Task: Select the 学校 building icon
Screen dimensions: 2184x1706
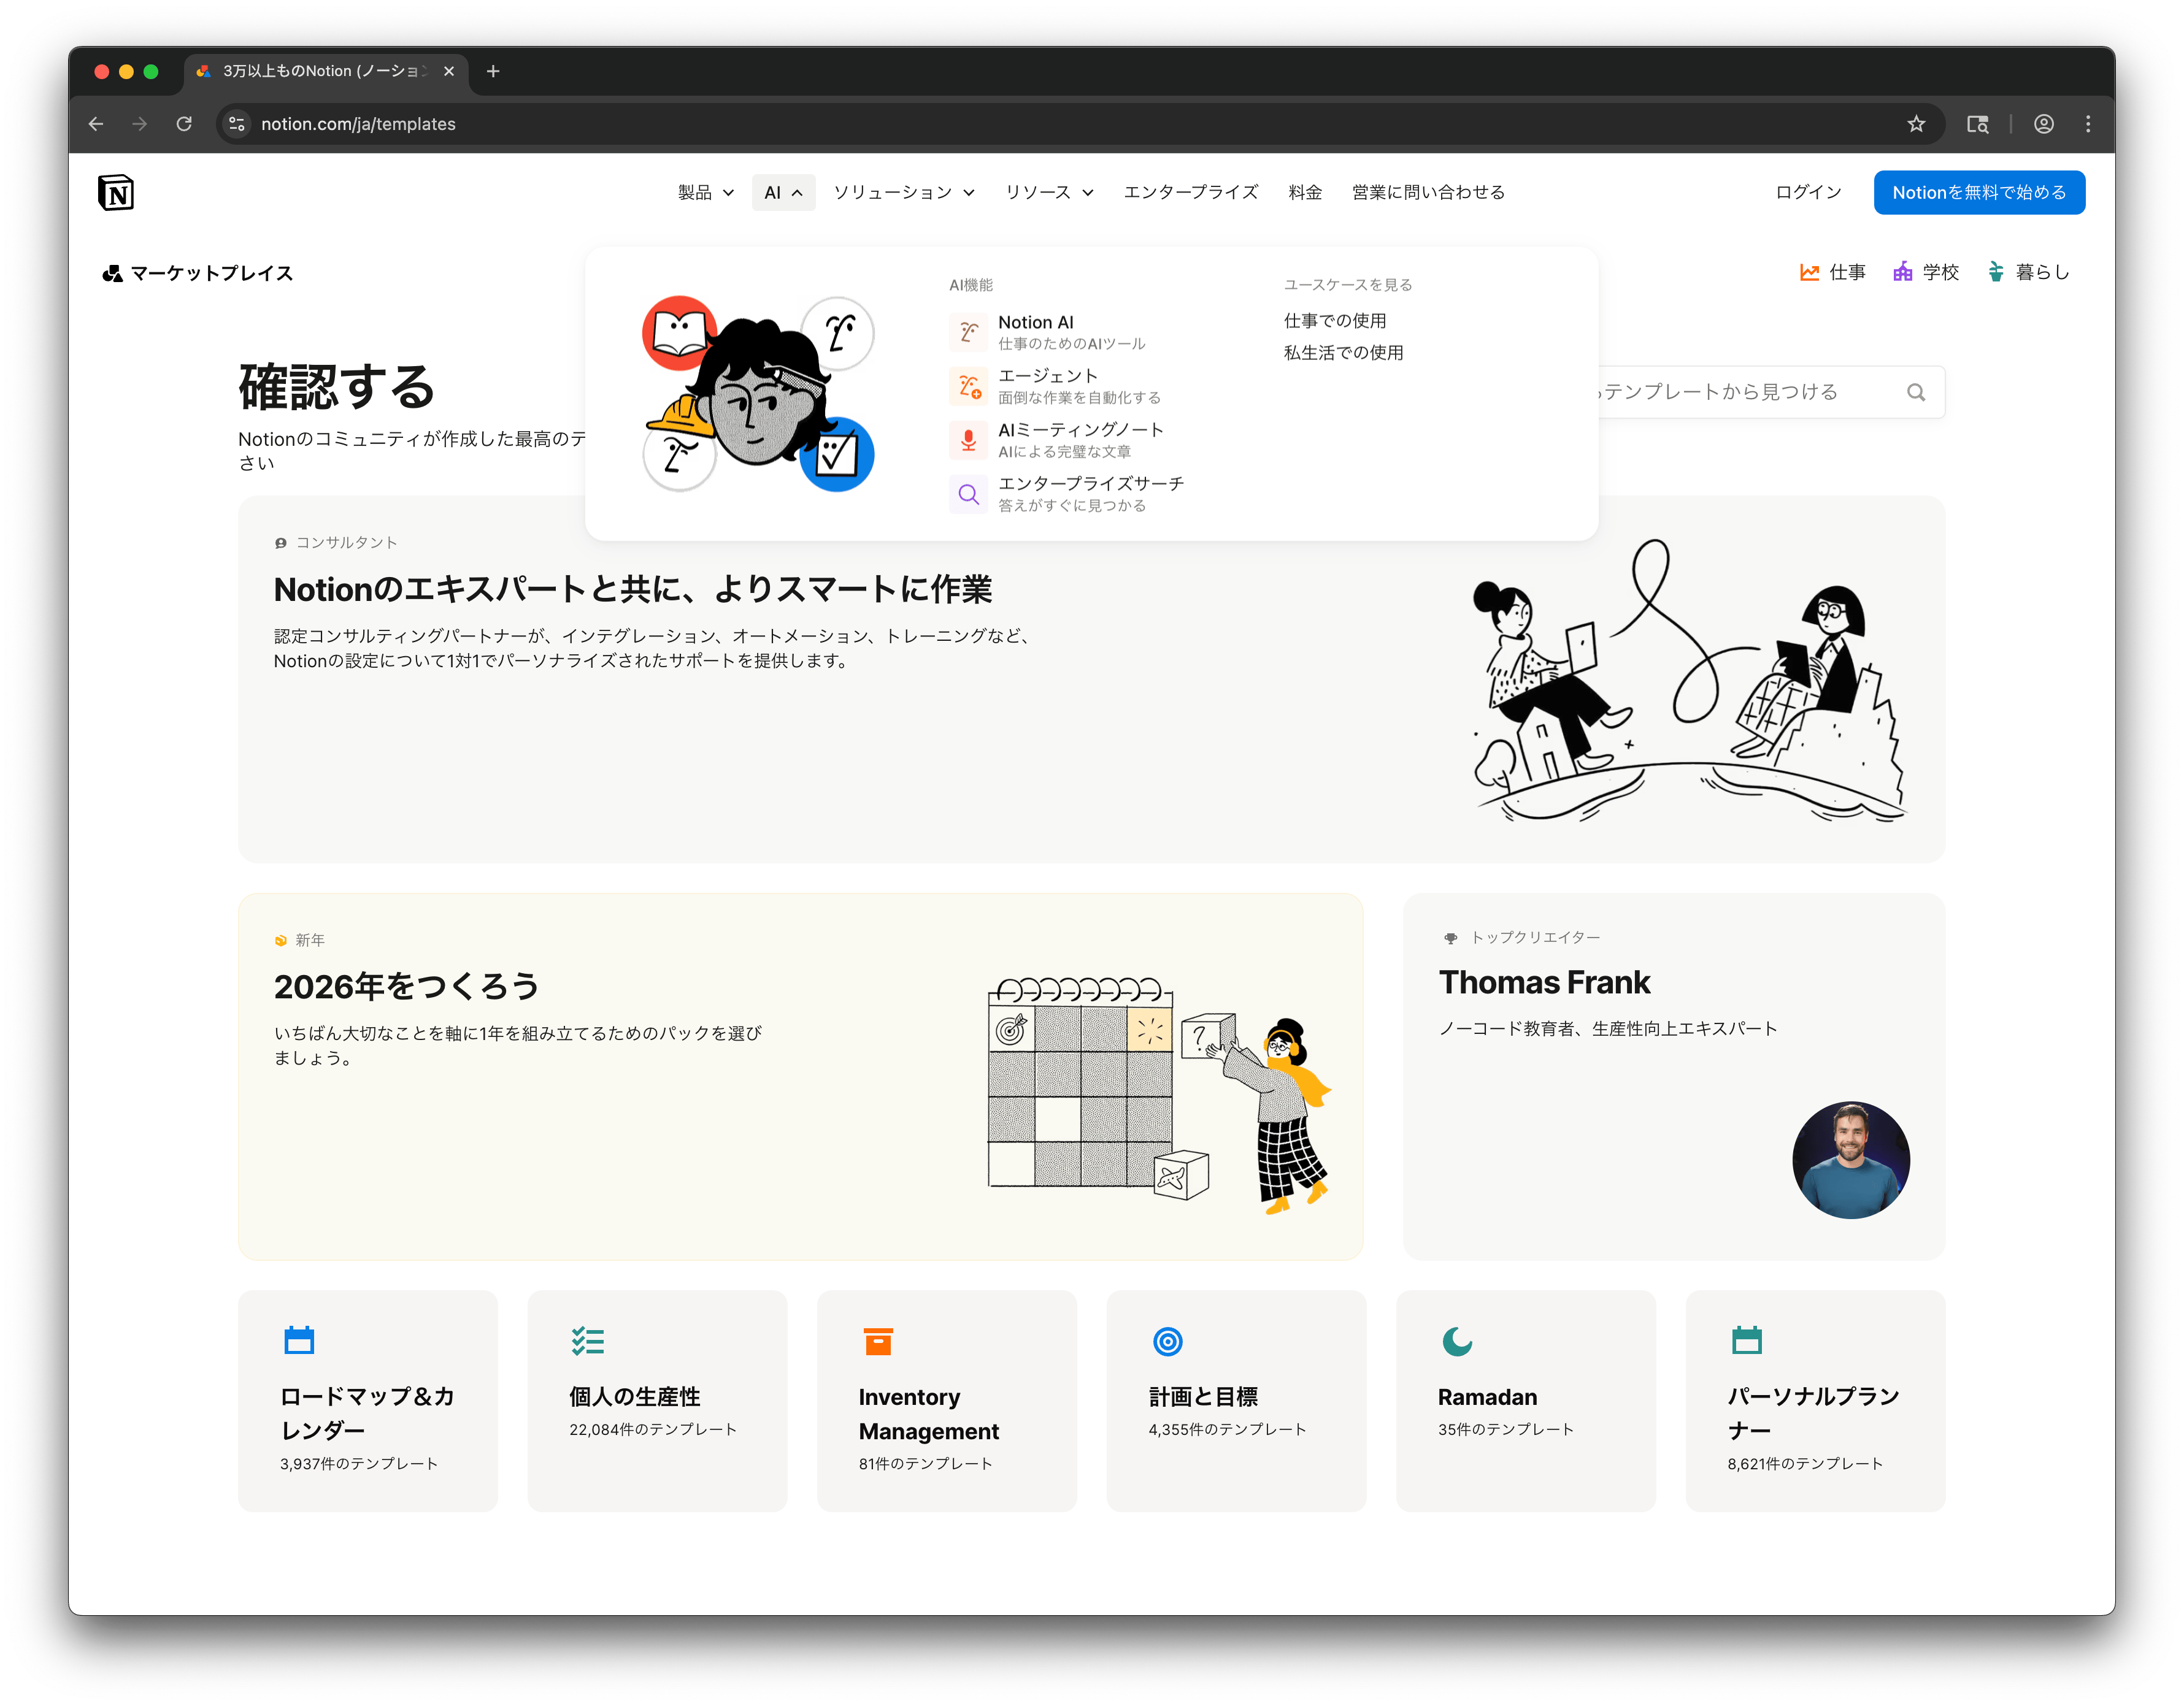Action: click(1903, 271)
